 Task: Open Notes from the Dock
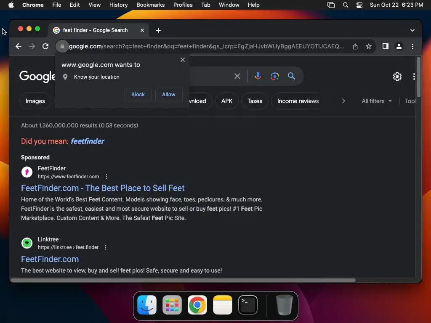coord(223,305)
